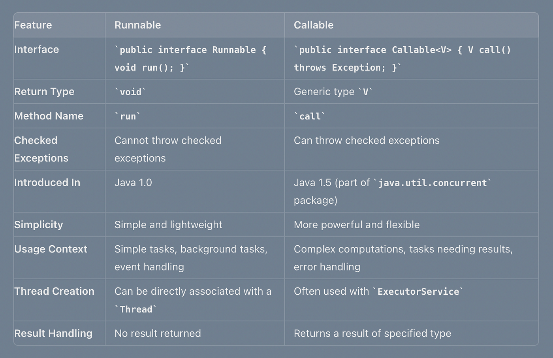Click the Runnable interface code snippet
Screen dimensions: 553x358
[x=191, y=59]
